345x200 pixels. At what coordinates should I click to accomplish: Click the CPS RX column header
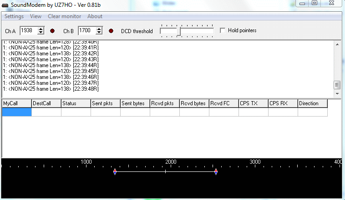coord(283,103)
